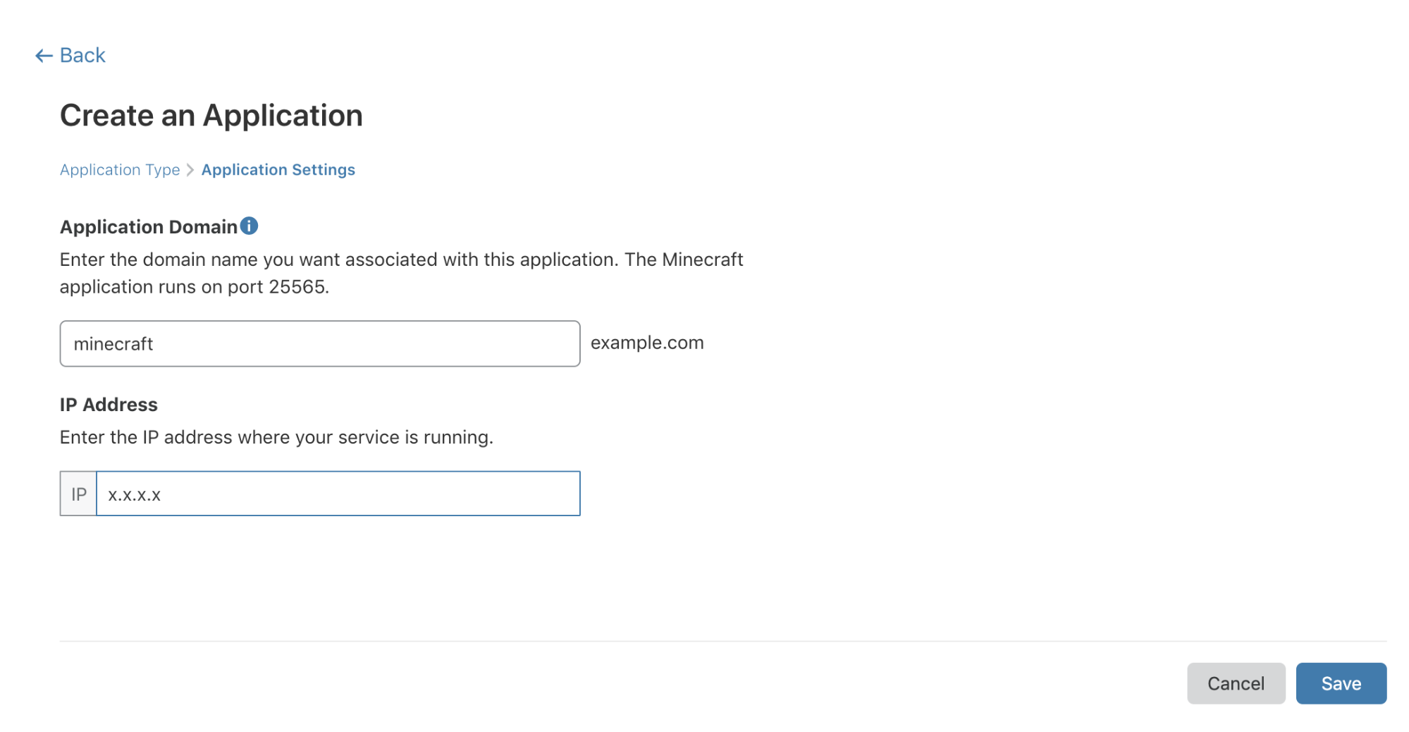Cancel the application creation
The image size is (1409, 732).
(1236, 683)
